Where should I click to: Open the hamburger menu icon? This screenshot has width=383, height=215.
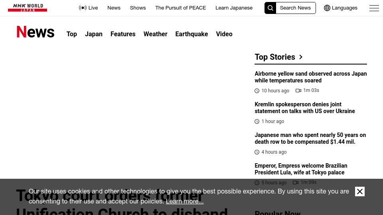374,8
